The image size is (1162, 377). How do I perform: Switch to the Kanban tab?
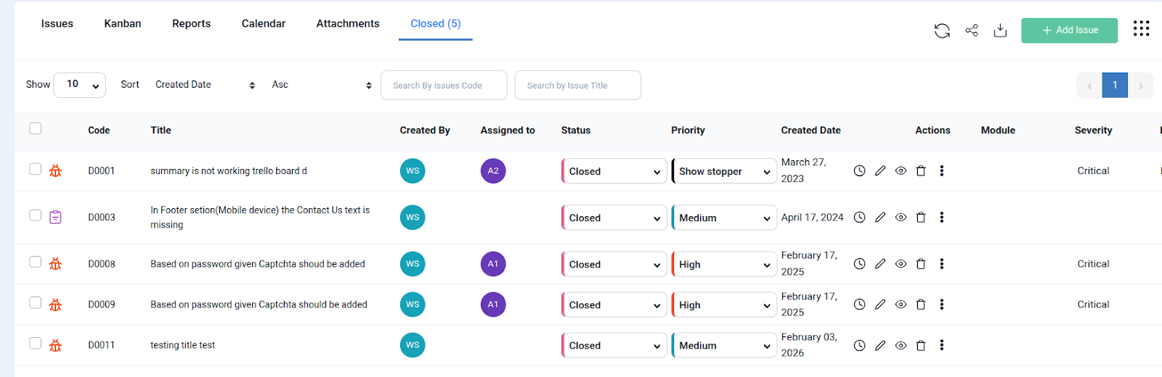click(x=123, y=24)
